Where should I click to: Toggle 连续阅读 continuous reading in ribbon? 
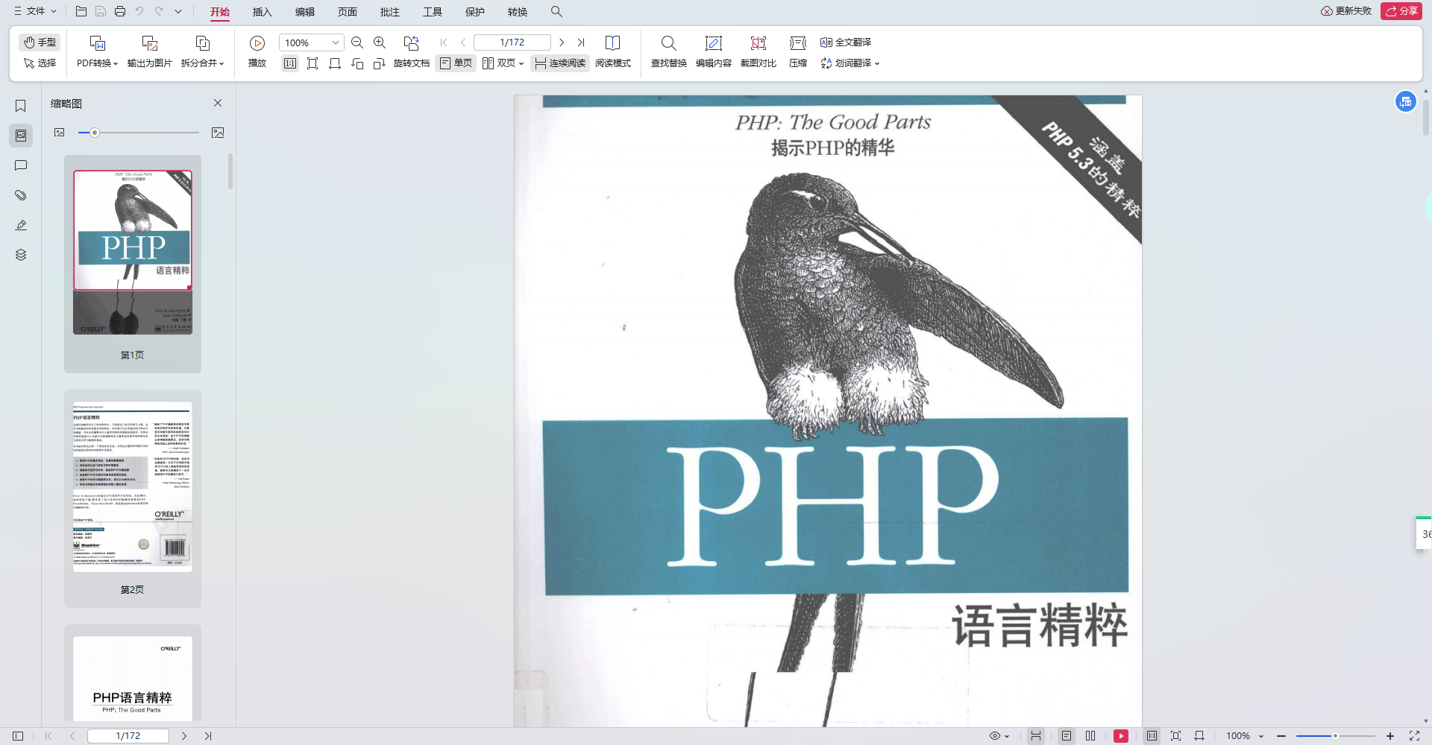pos(560,63)
